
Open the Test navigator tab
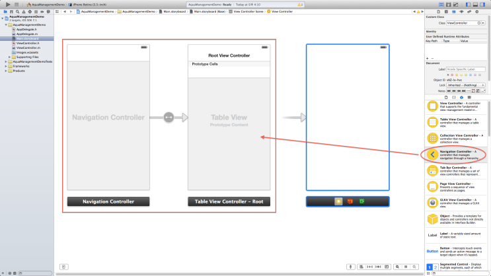point(30,12)
